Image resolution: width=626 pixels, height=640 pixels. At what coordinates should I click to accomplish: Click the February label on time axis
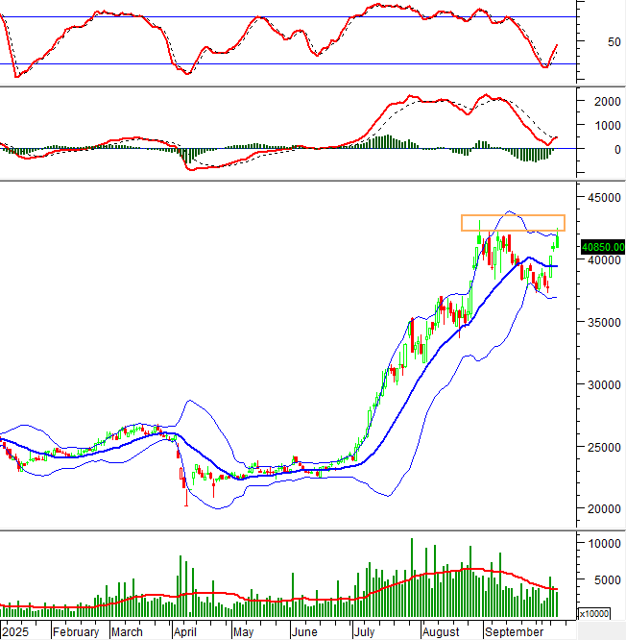[x=76, y=632]
